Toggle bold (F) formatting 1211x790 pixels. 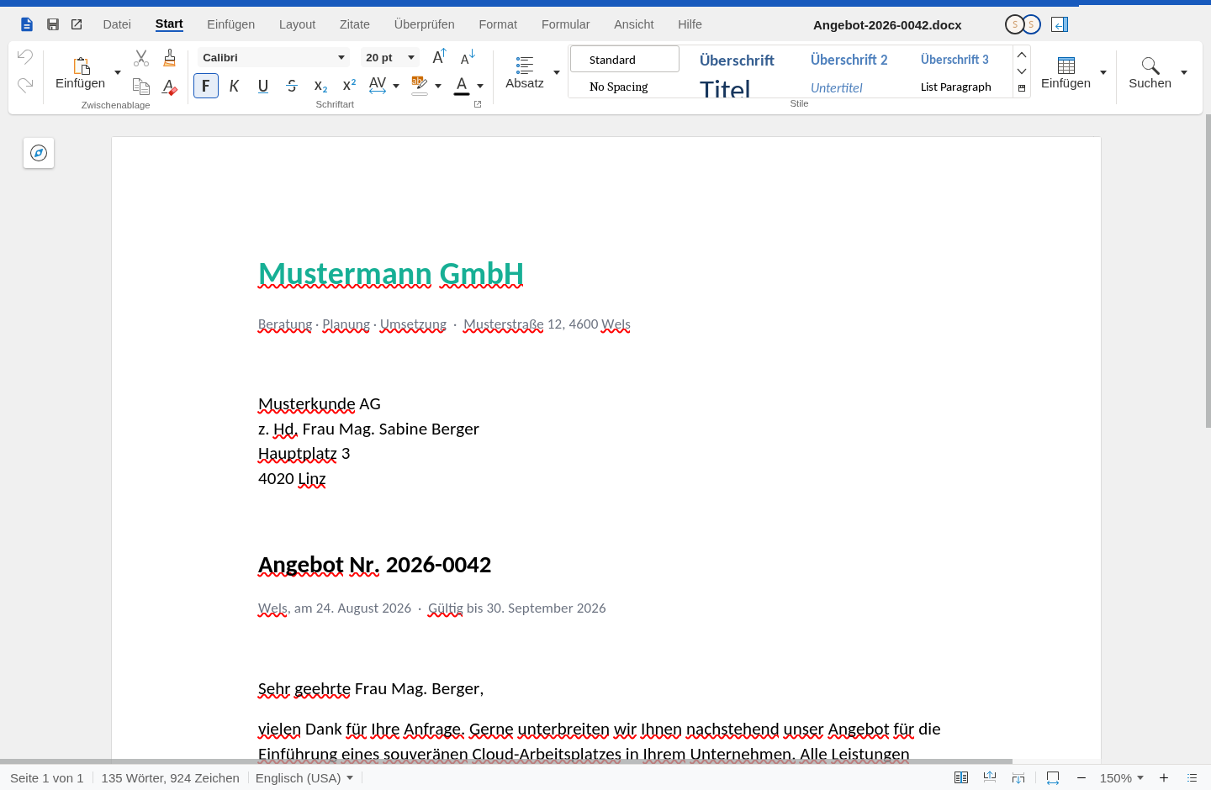click(x=206, y=86)
